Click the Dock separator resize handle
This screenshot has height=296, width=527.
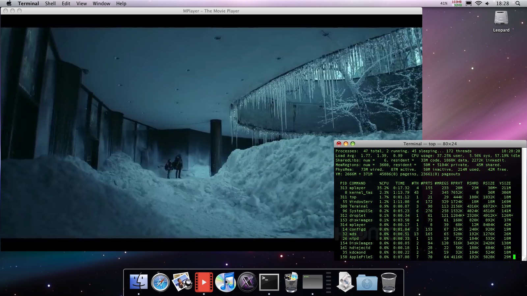(328, 282)
